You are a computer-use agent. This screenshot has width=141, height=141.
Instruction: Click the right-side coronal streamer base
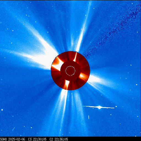[x=94, y=79]
